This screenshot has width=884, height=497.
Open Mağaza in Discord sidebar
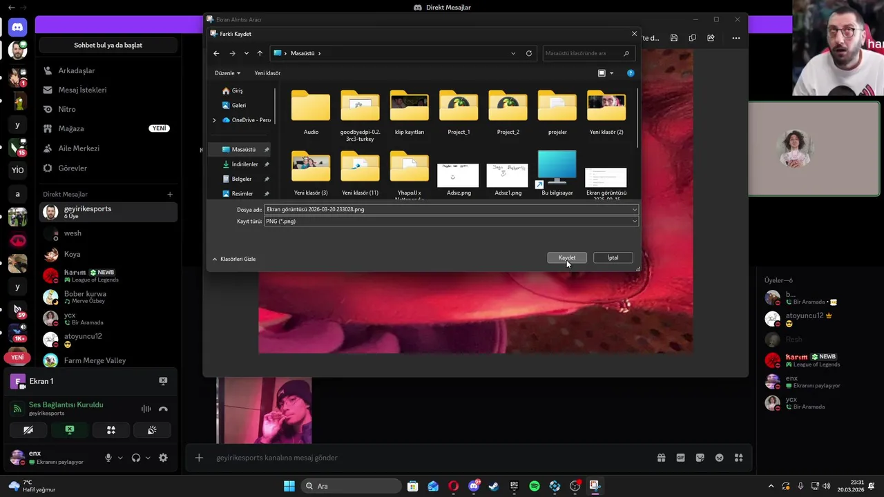[108, 128]
